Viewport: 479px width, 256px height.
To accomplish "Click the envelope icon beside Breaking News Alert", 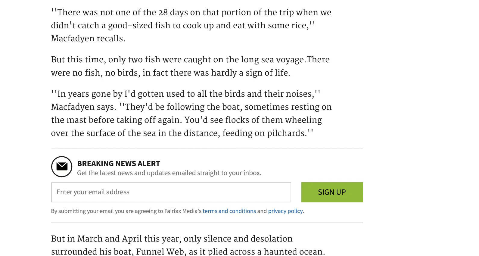I will 62,167.
